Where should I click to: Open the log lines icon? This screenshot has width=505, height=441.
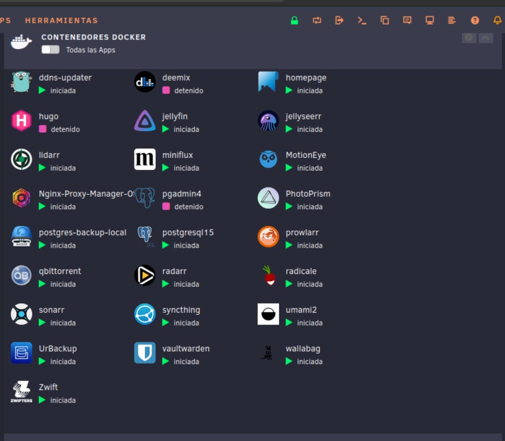(x=452, y=20)
